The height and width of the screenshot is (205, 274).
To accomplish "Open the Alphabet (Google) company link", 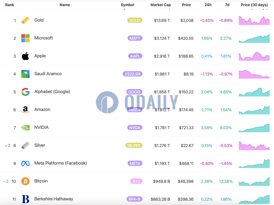I will 52,92.
